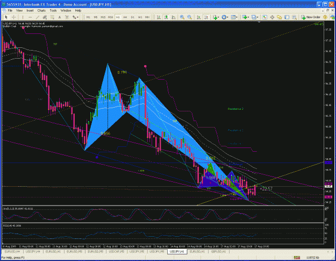Pick the Draw Horizontal Line tool
The width and height of the screenshot is (336, 261).
[x=30, y=17]
